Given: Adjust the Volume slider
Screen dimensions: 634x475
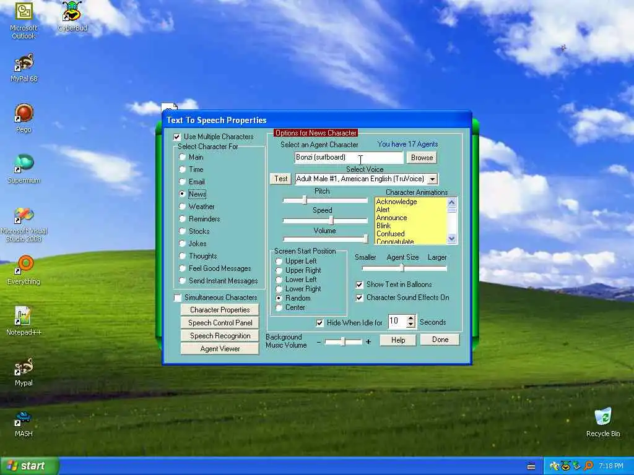Looking at the screenshot, I should tap(365, 239).
